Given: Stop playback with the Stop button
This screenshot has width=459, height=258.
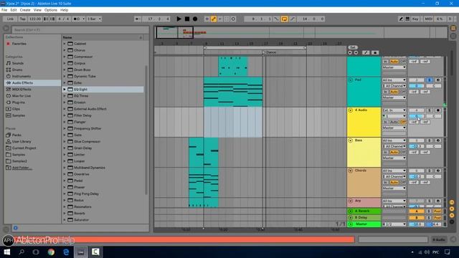Looking at the screenshot, I should click(187, 19).
